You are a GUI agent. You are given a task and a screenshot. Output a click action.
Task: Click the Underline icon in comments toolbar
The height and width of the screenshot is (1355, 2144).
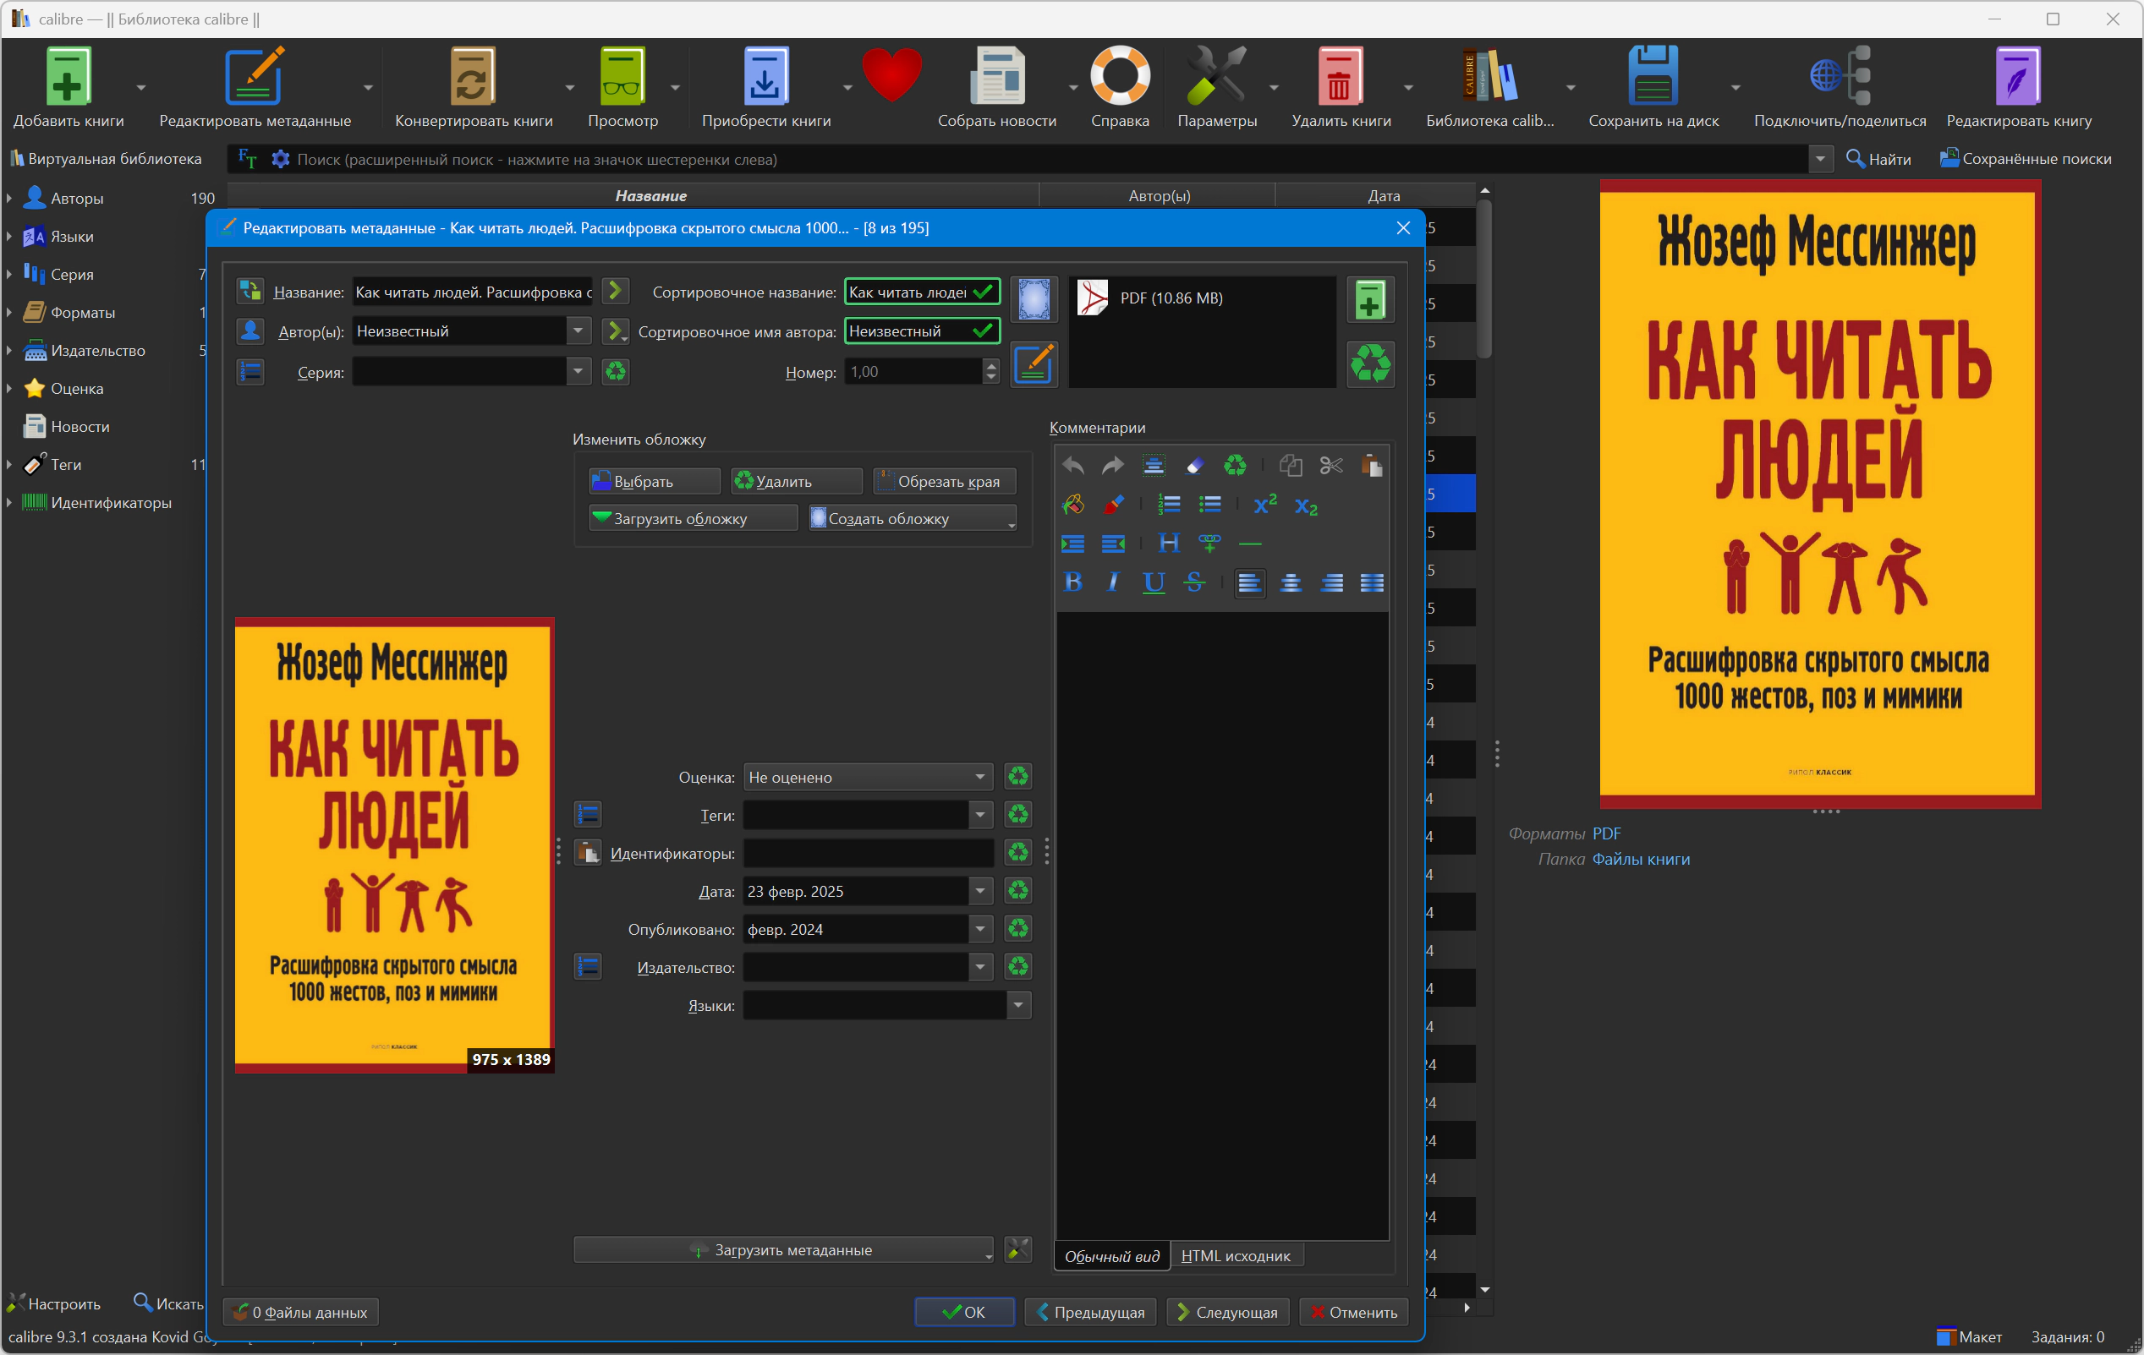[1154, 582]
